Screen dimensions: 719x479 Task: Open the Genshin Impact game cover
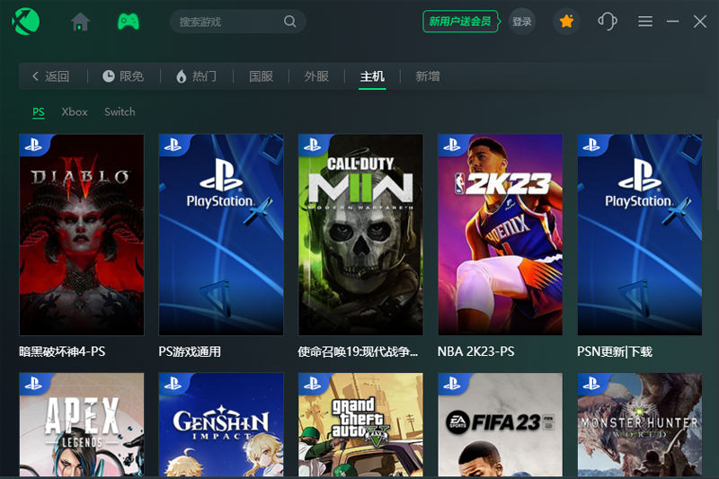(x=221, y=424)
